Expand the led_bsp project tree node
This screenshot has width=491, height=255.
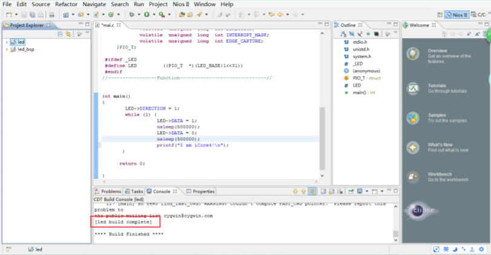(x=7, y=50)
